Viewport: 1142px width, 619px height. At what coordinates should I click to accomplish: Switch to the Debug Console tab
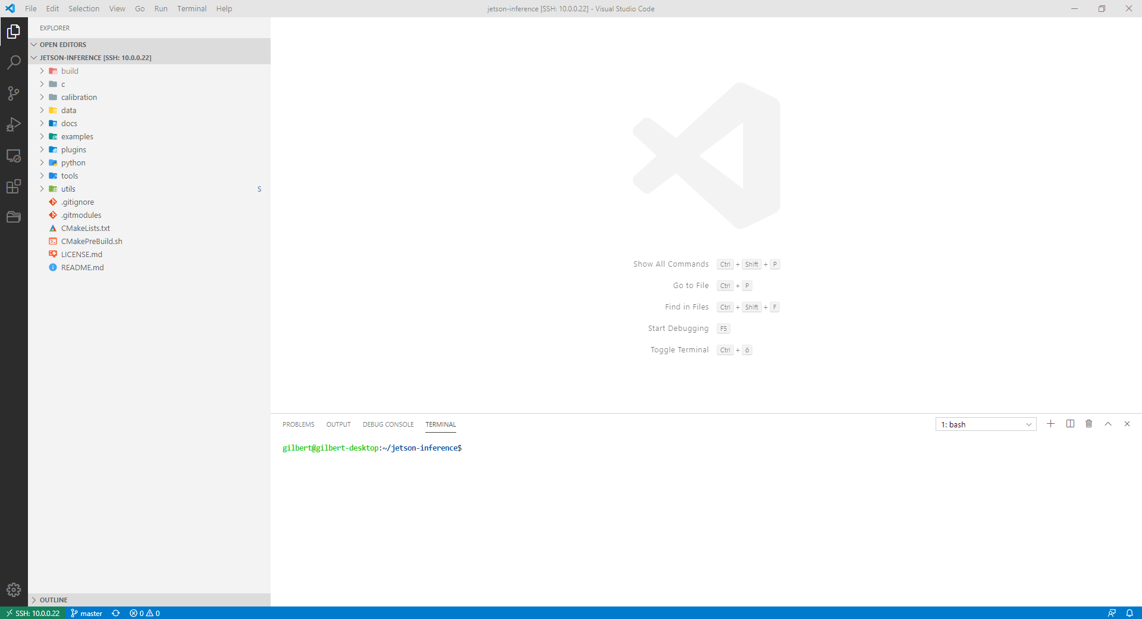[x=388, y=424]
